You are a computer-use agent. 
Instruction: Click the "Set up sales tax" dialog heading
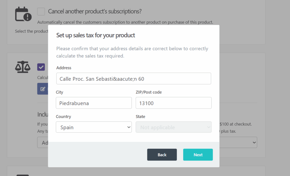(x=95, y=35)
